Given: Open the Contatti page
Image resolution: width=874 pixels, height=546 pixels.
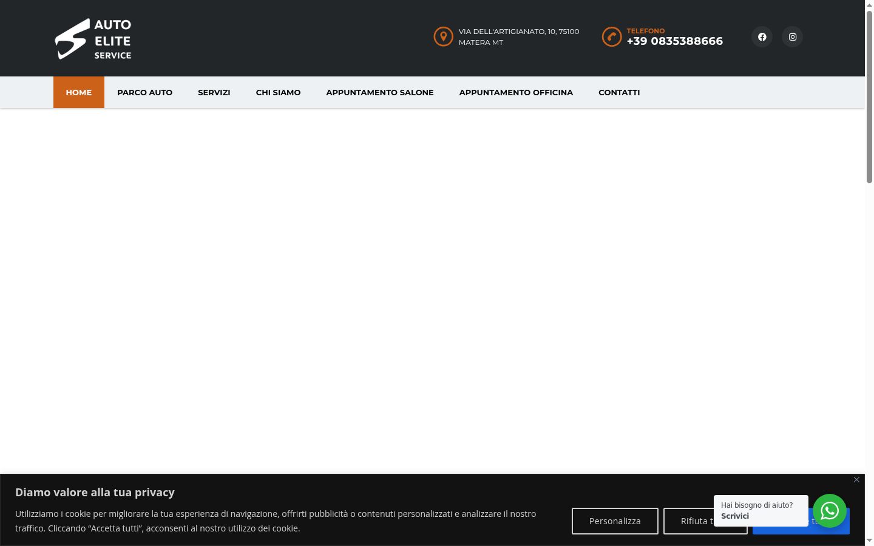Looking at the screenshot, I should (619, 92).
